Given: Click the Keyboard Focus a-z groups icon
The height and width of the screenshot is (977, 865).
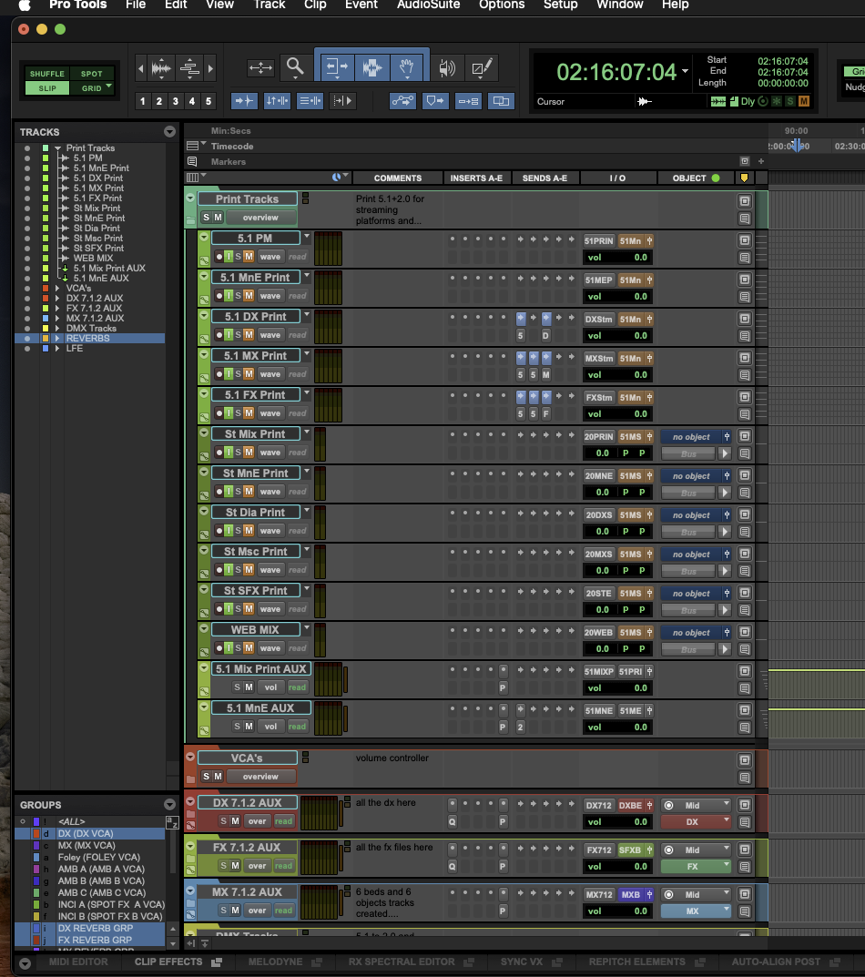Looking at the screenshot, I should [172, 822].
